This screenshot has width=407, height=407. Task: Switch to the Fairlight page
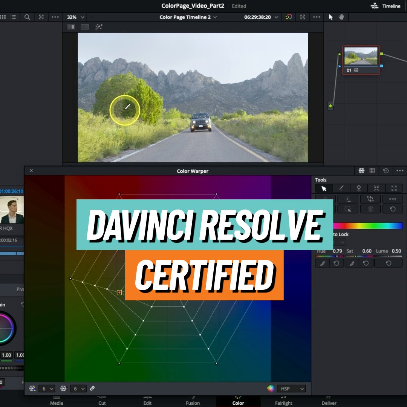(x=283, y=401)
